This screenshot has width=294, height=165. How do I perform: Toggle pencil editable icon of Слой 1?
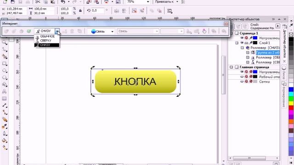tap(251, 43)
